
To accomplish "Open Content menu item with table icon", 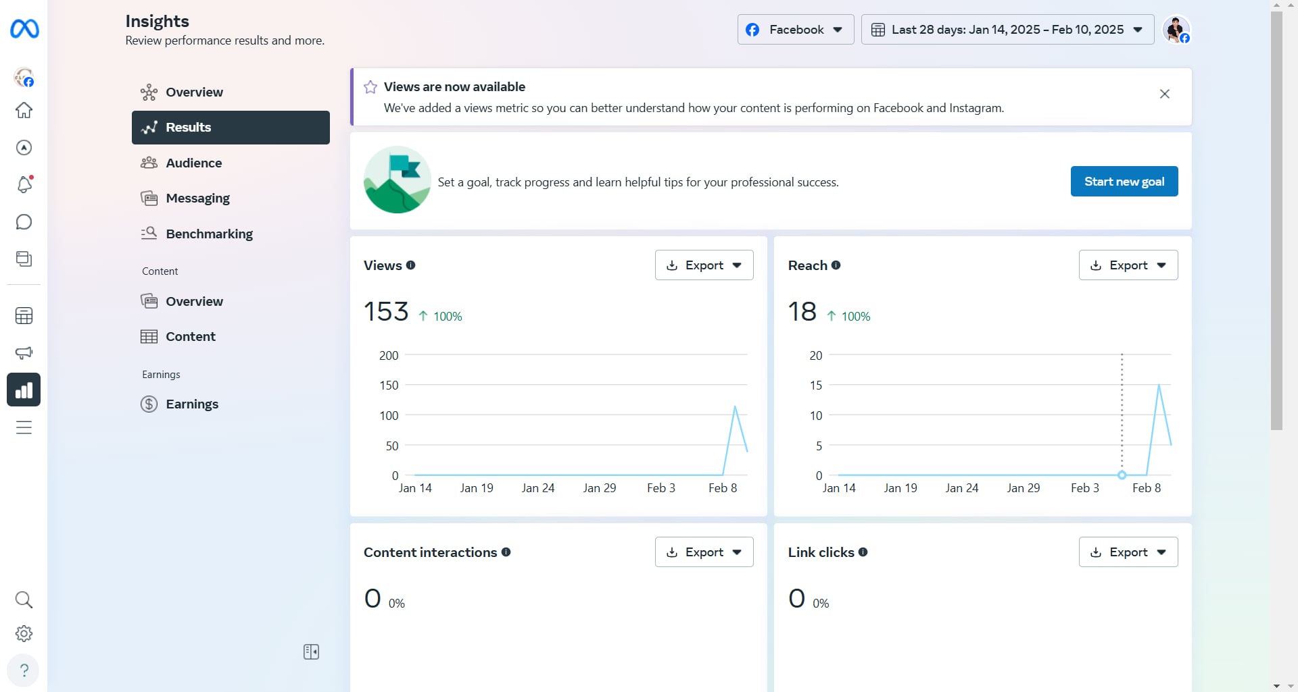I will (231, 336).
